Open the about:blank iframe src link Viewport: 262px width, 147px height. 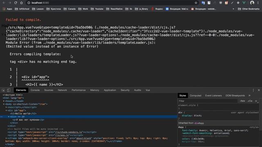click(x=84, y=138)
